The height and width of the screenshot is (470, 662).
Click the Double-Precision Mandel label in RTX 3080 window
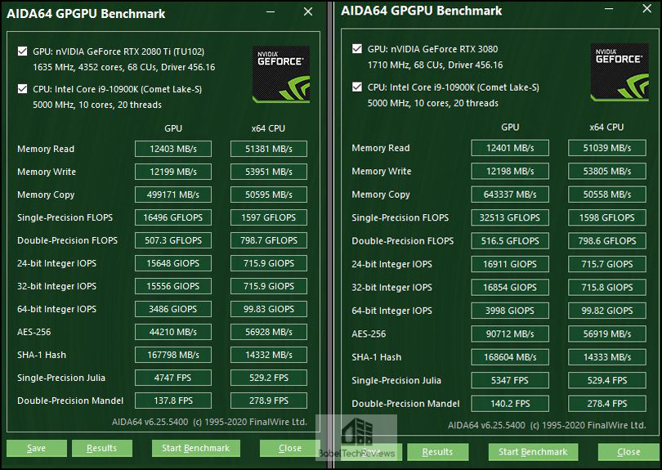[x=405, y=403]
